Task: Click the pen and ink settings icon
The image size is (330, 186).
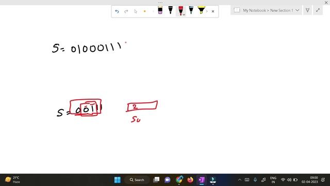Action: click(307, 10)
